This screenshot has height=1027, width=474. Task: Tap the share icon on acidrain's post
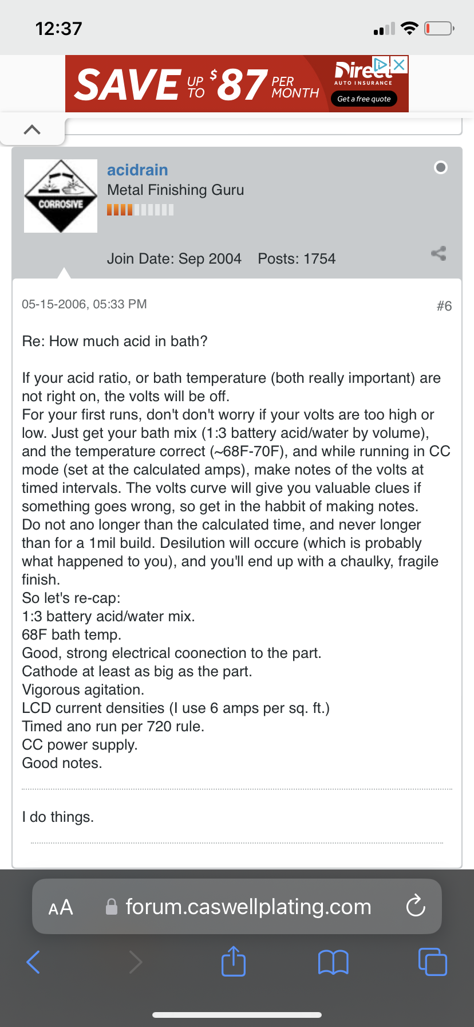click(439, 253)
